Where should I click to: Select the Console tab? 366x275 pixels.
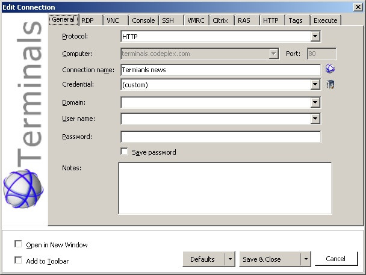click(x=143, y=20)
